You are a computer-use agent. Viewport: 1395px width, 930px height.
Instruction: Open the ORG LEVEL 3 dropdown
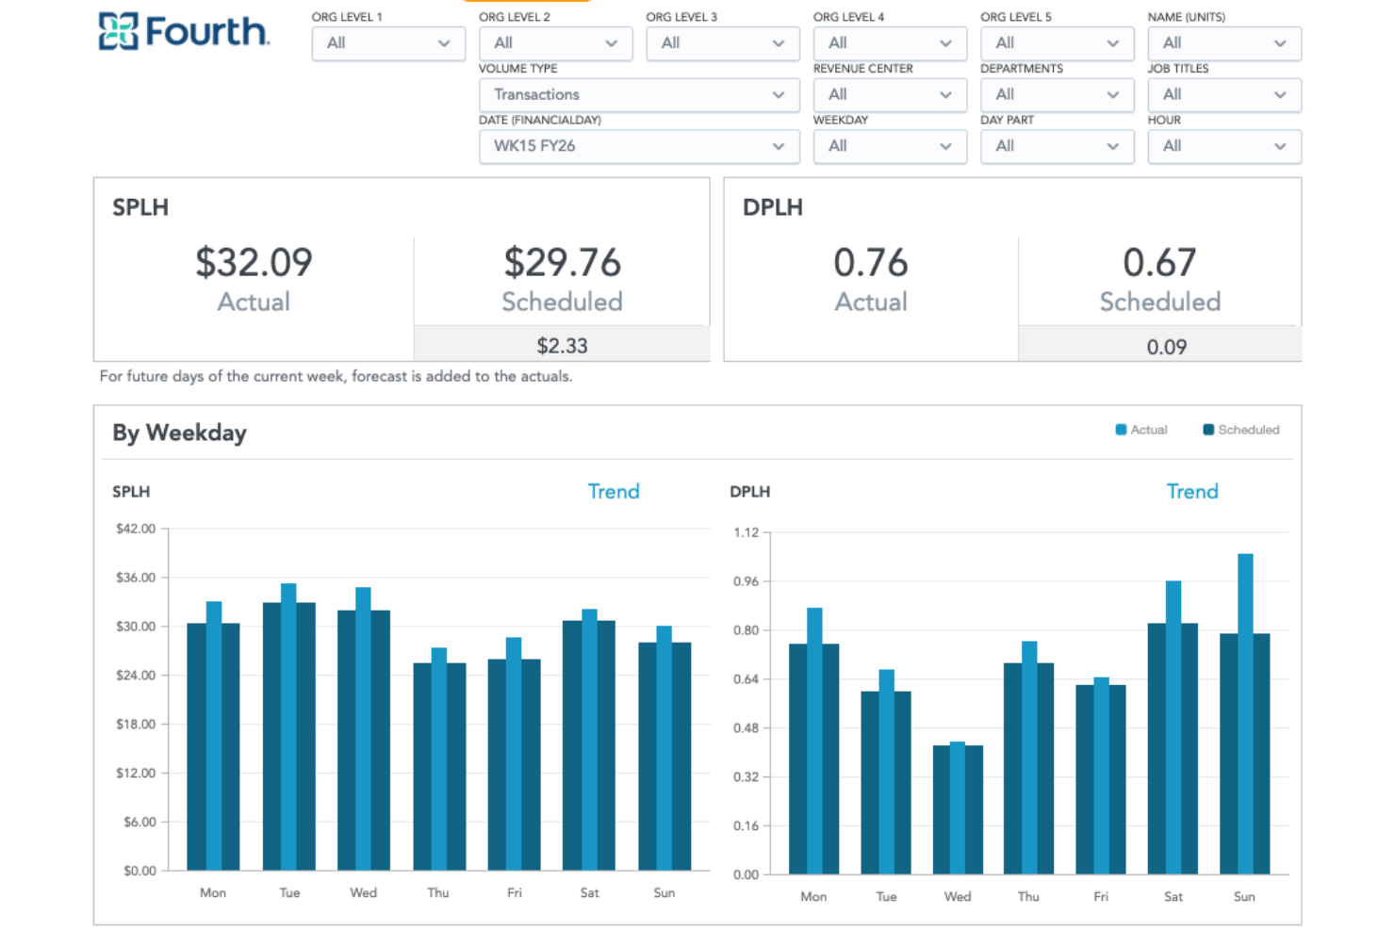[723, 43]
